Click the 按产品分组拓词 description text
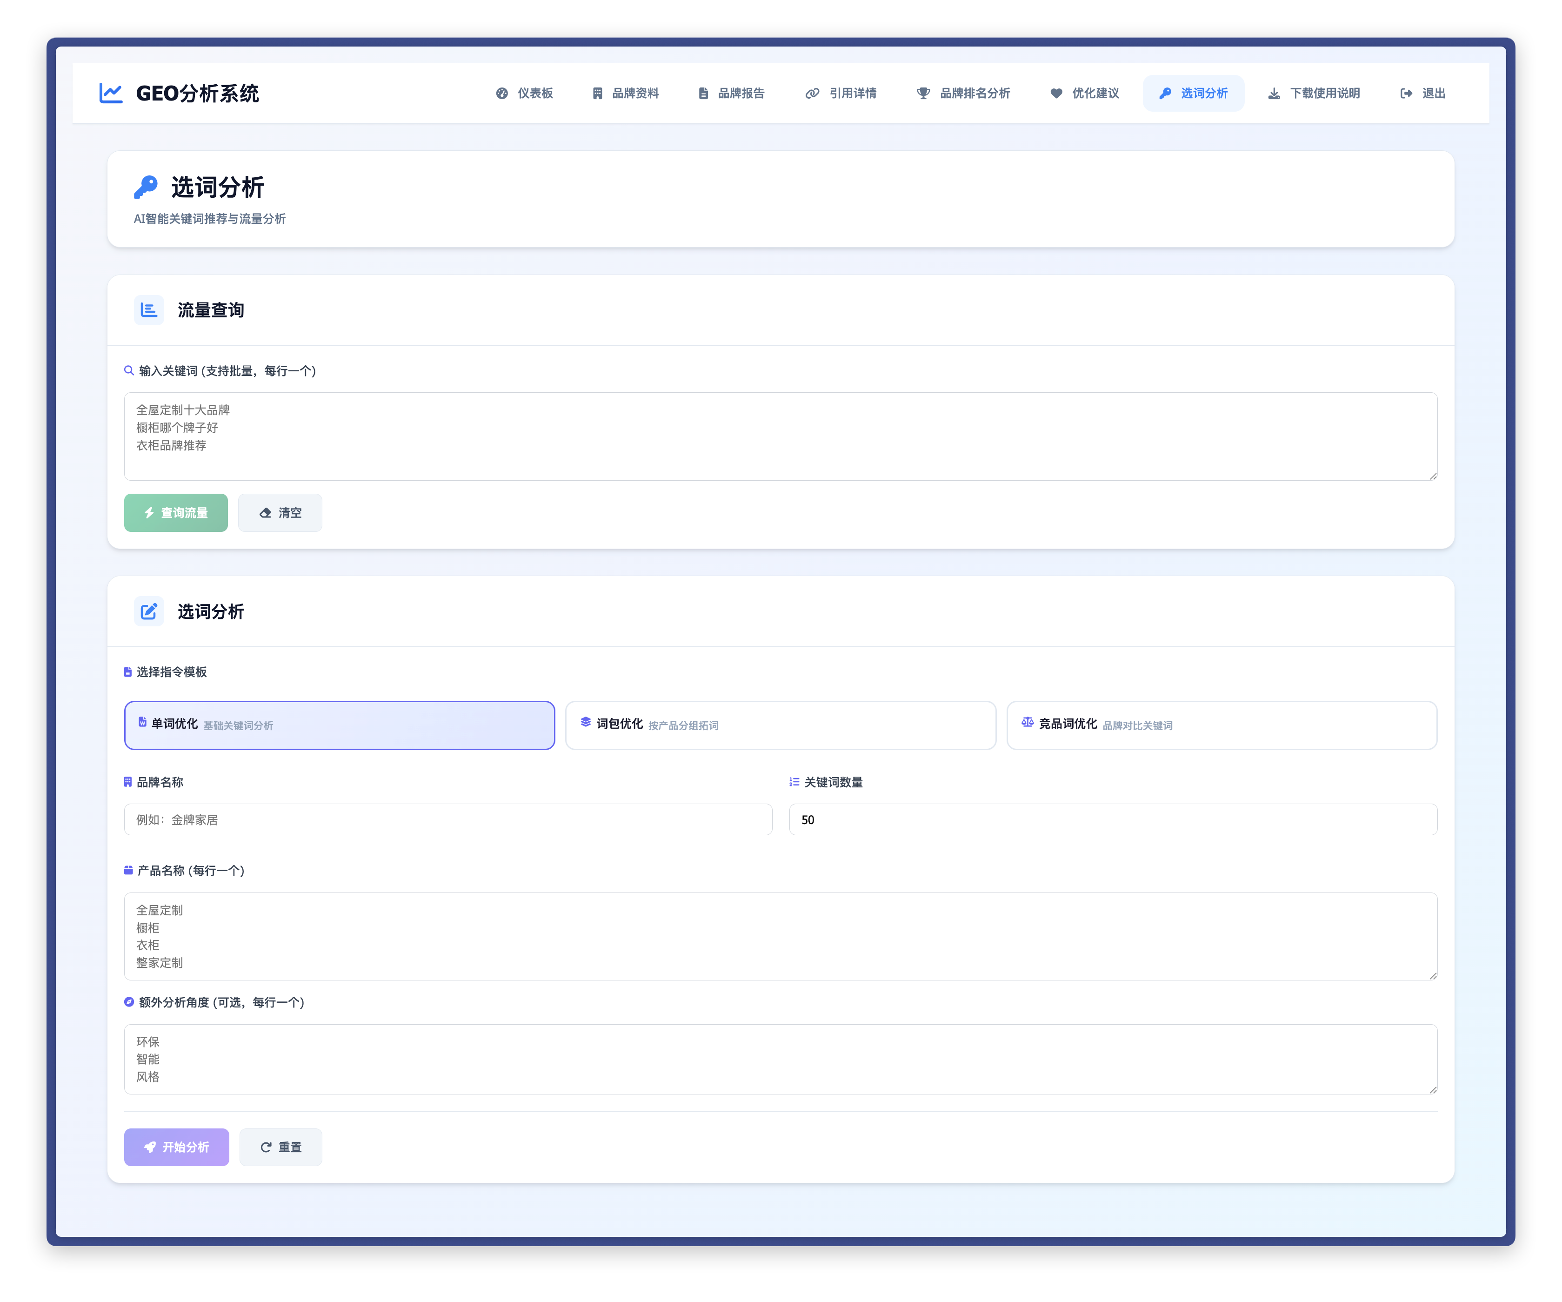Viewport: 1562px width, 1302px height. [684, 725]
